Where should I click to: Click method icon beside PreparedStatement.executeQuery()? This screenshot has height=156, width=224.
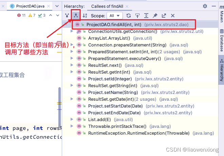79,58
